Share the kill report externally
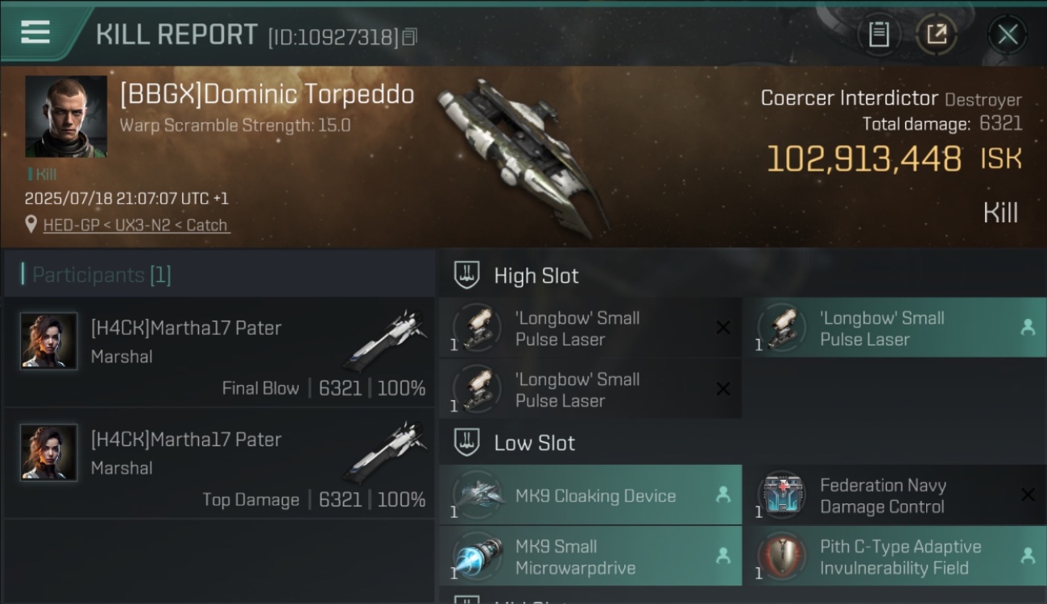This screenshot has height=604, width=1047. [936, 35]
